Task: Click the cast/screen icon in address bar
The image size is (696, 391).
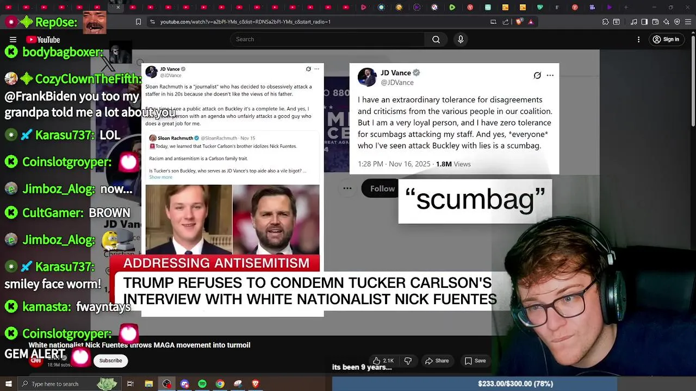Action: pos(493,22)
